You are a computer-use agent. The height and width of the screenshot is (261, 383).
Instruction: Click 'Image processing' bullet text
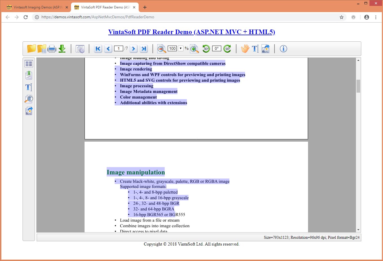(x=137, y=86)
